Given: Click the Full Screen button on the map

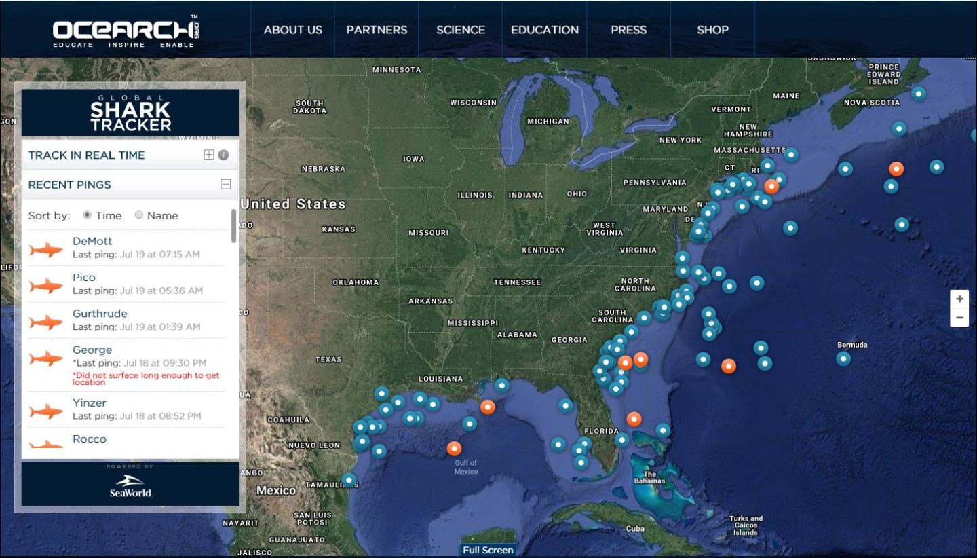Looking at the screenshot, I should point(488,550).
